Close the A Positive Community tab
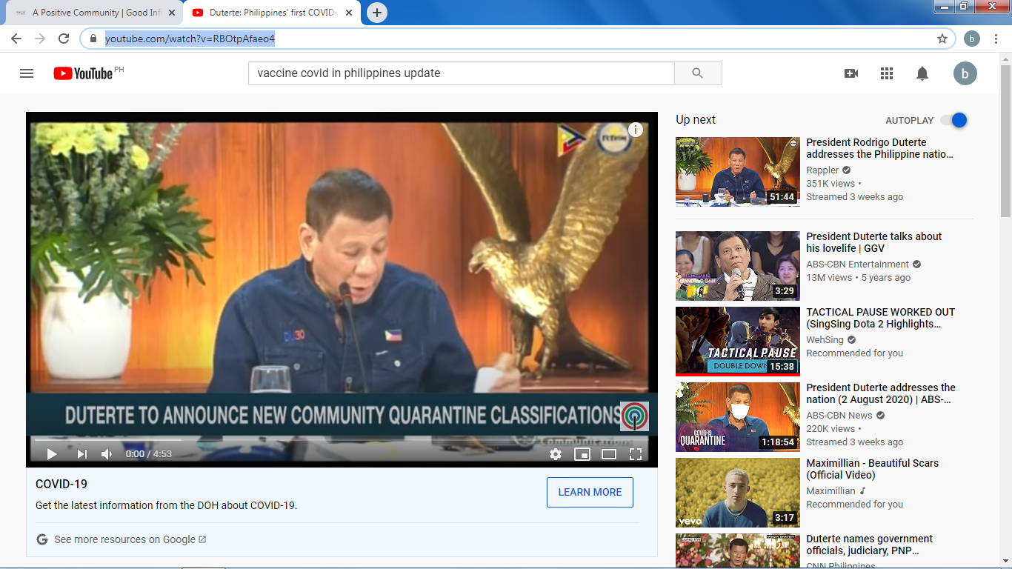Image resolution: width=1012 pixels, height=569 pixels. point(172,13)
